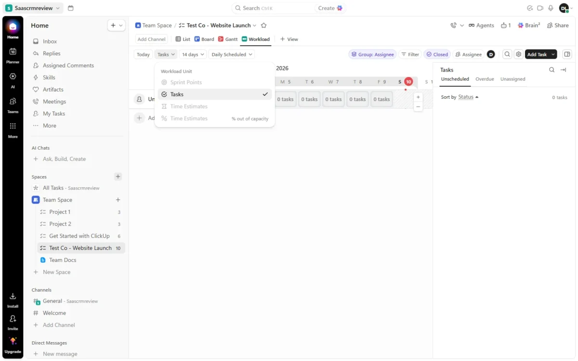The width and height of the screenshot is (578, 361).
Task: Open the user avatar menu
Action: 566,8
